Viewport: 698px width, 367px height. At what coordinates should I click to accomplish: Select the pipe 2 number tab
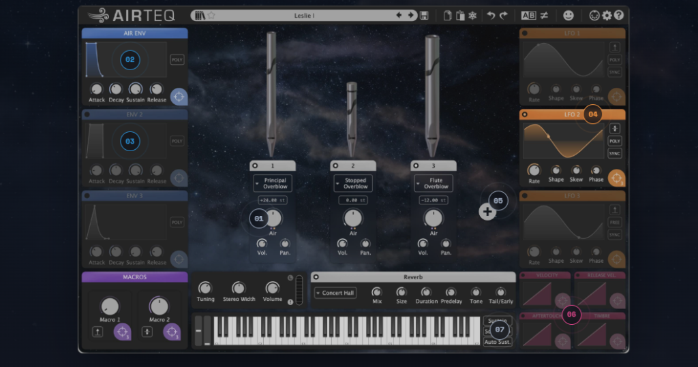[x=353, y=166]
